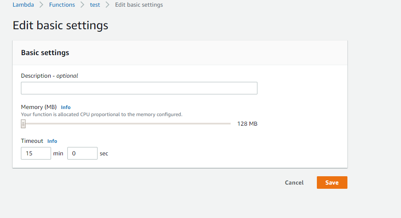
Task: Focus the Description optional text field
Action: (x=139, y=88)
